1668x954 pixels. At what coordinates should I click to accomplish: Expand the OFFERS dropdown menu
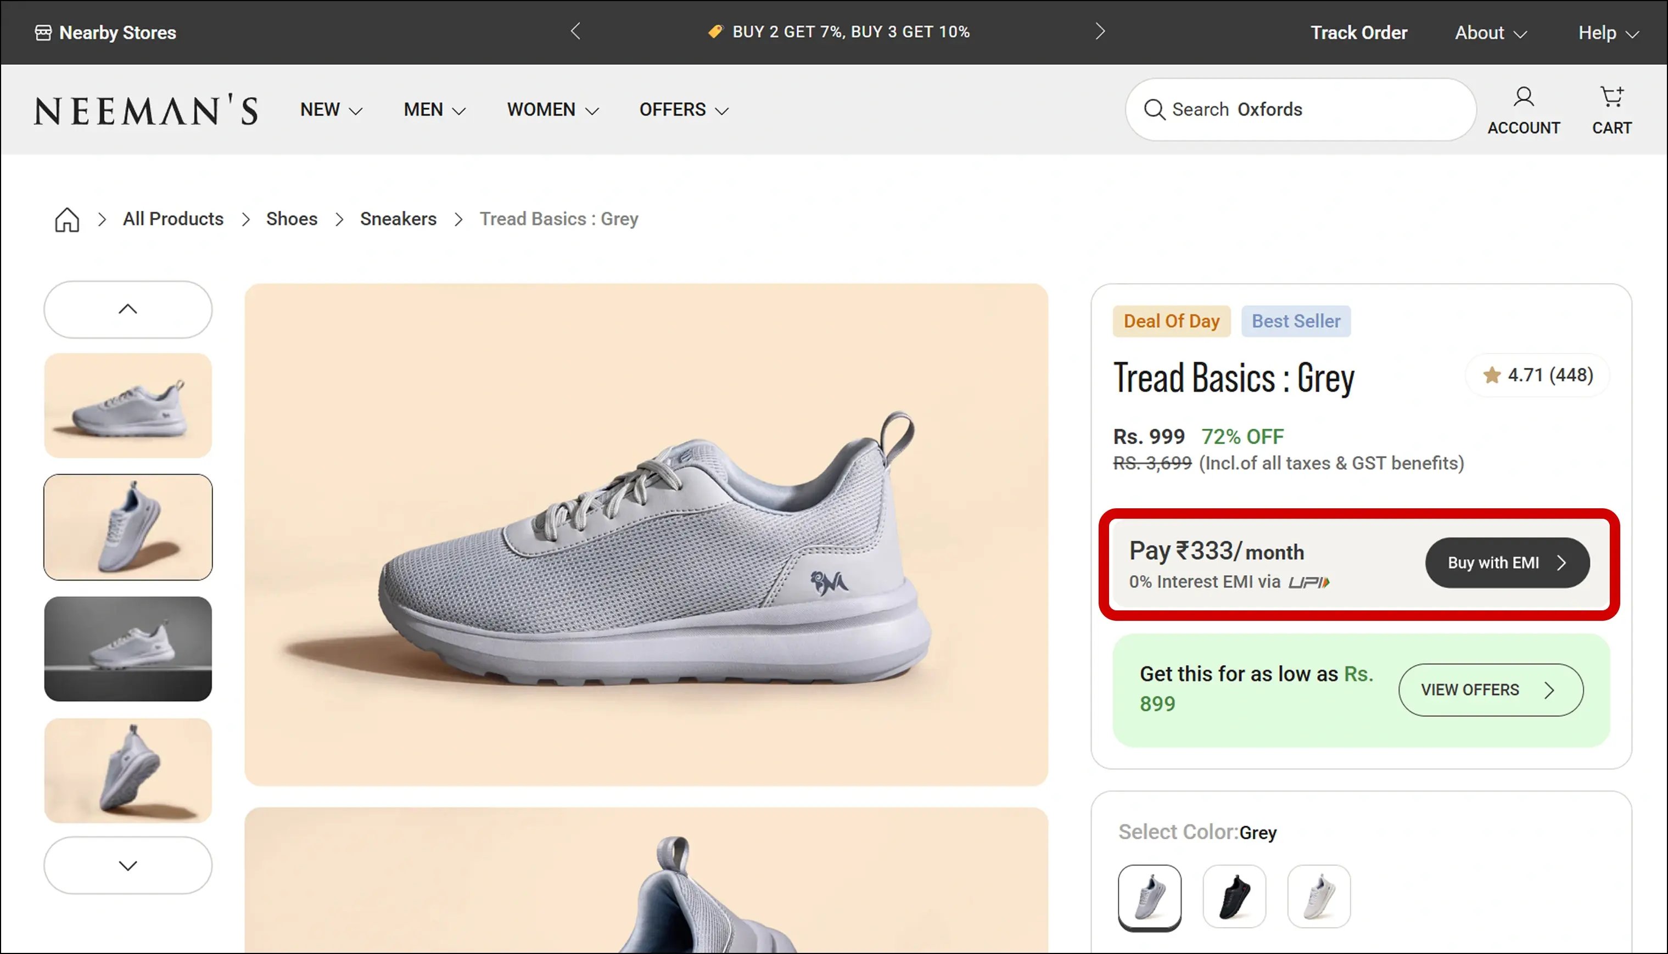click(x=684, y=109)
